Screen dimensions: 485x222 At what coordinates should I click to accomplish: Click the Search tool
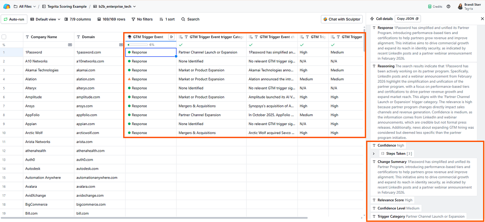click(190, 19)
